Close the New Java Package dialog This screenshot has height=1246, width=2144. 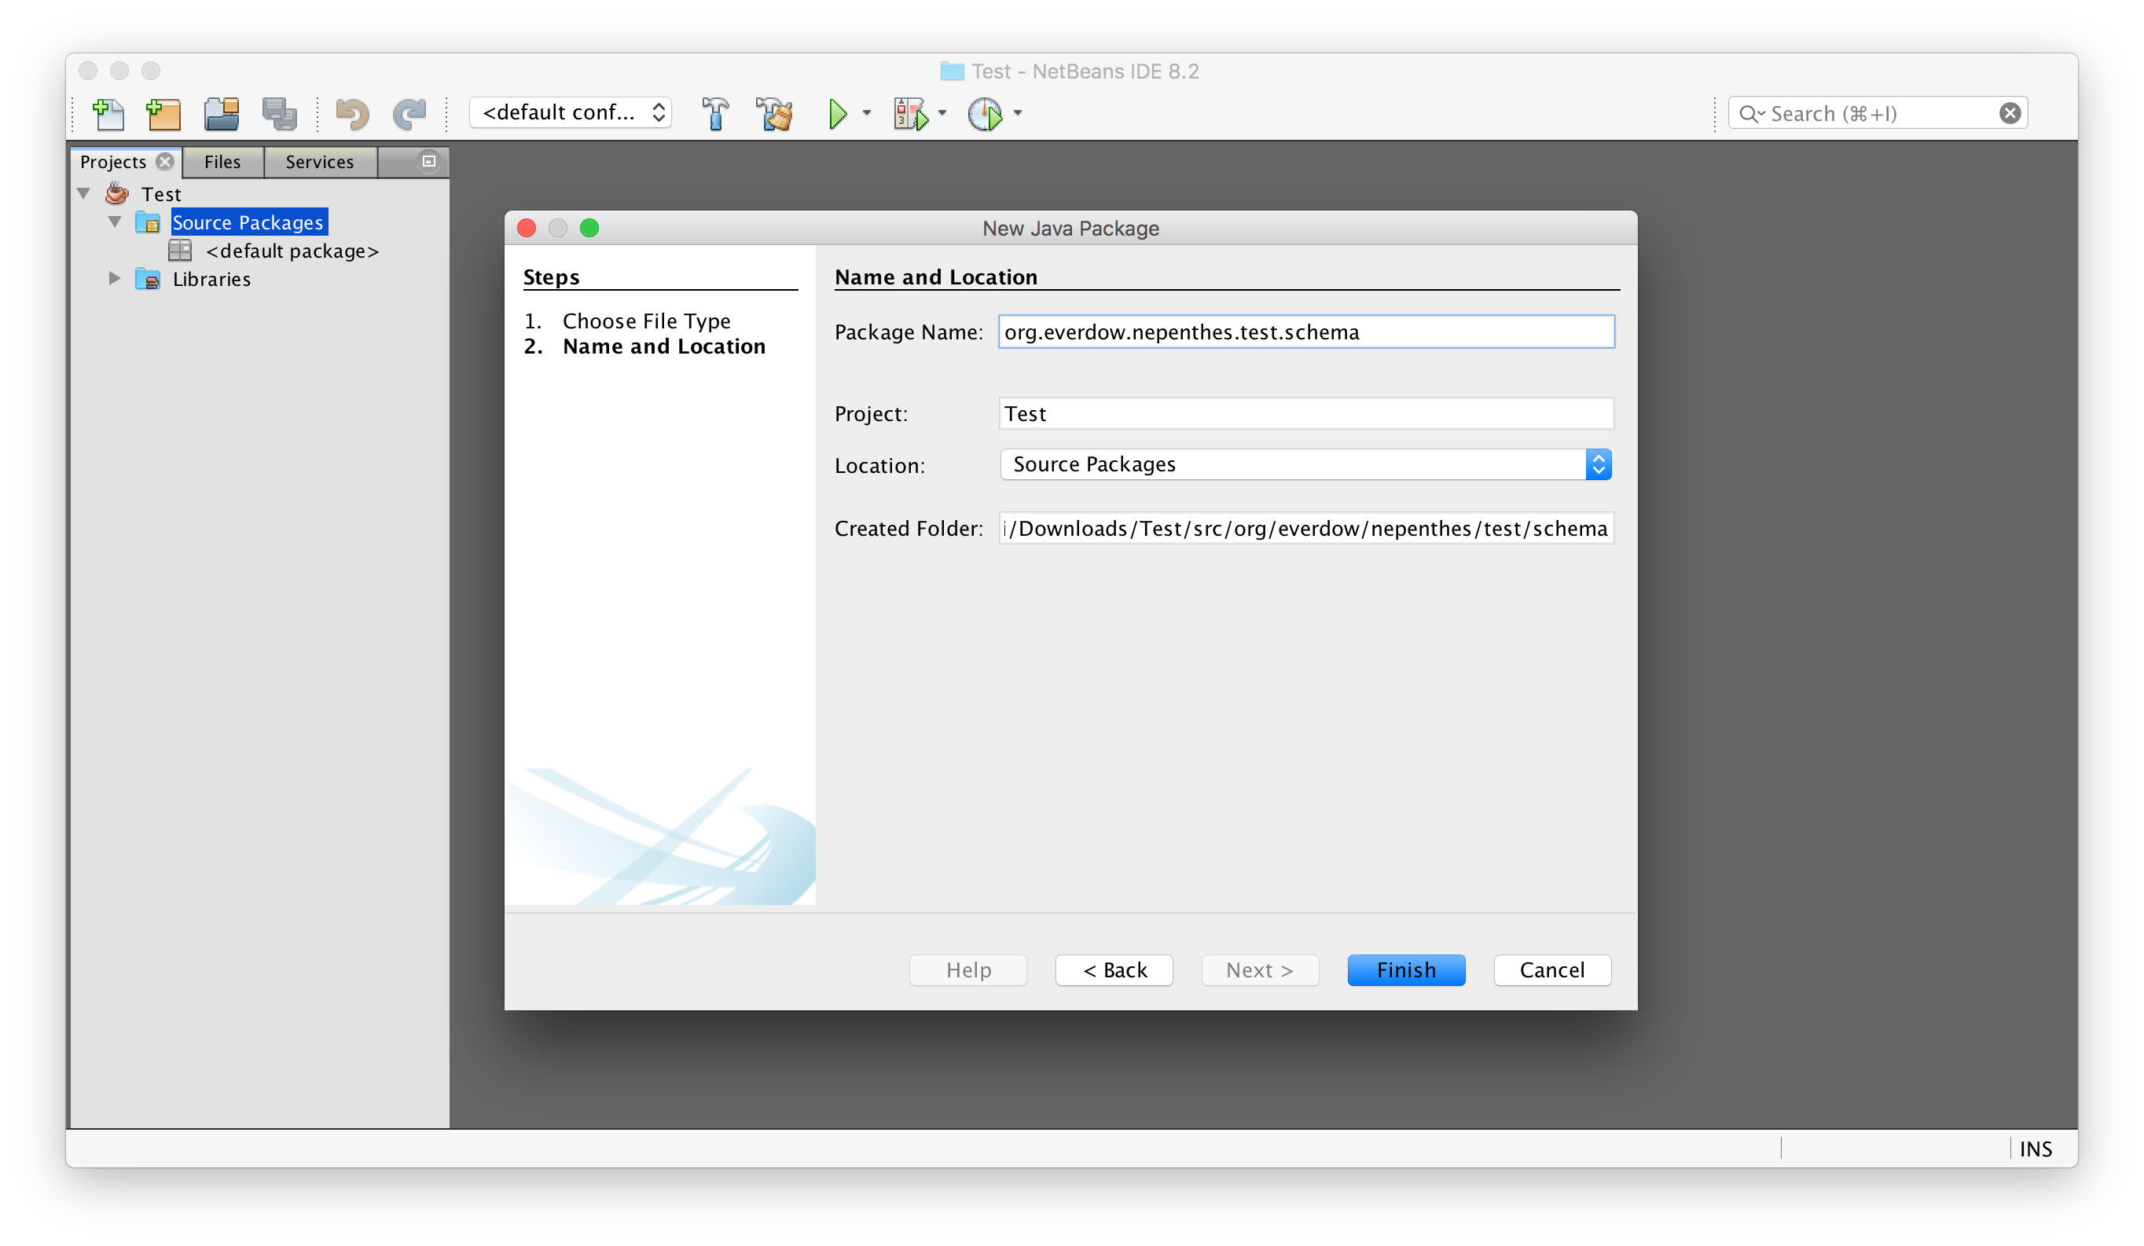(527, 228)
